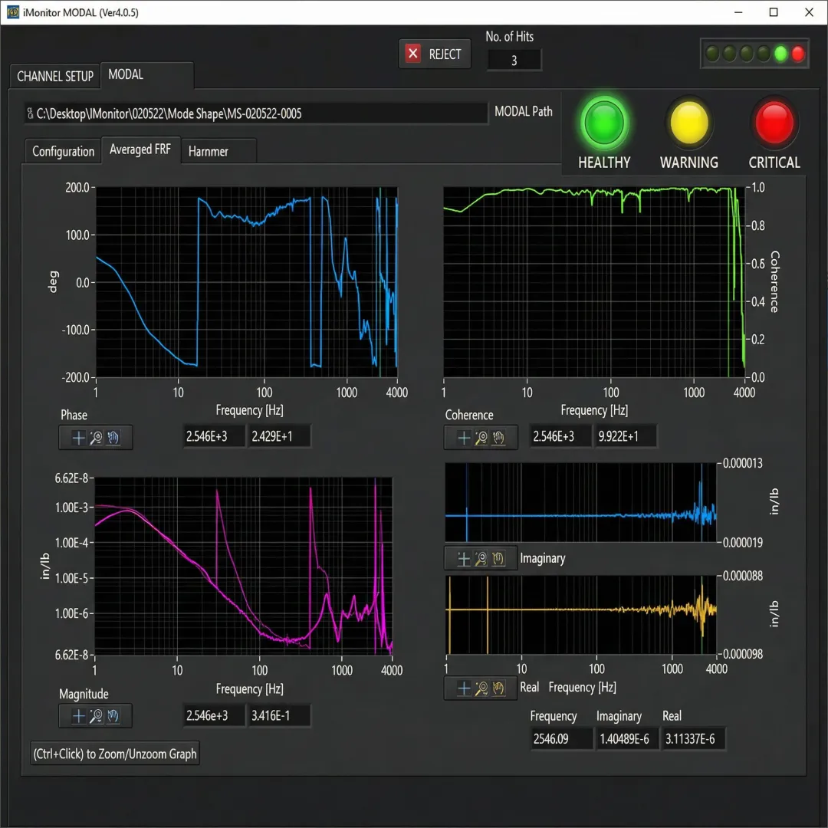Screen dimensions: 828x828
Task: Open the Configuration sub-tab
Action: coord(64,152)
